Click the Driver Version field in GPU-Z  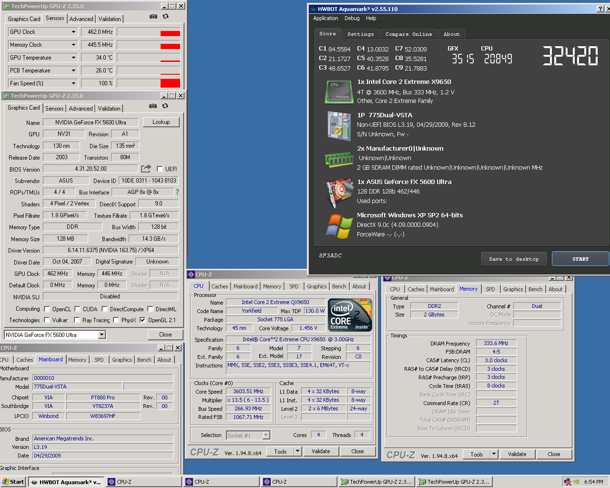111,250
